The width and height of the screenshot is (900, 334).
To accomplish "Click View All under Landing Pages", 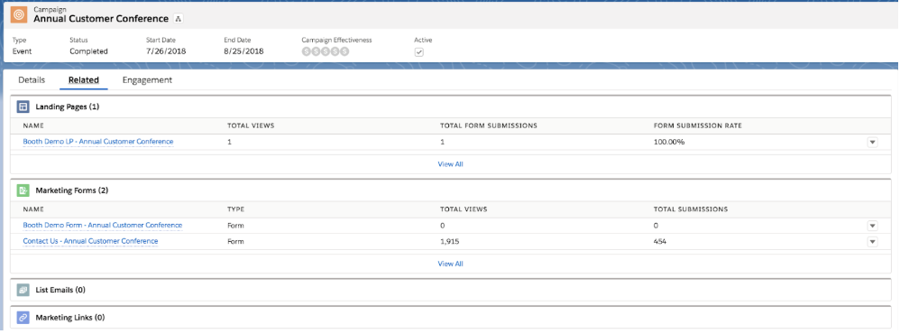I will pyautogui.click(x=451, y=164).
